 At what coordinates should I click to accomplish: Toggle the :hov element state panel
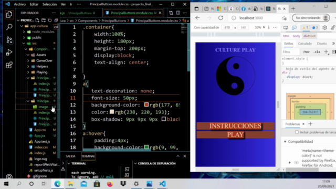coord(306,52)
